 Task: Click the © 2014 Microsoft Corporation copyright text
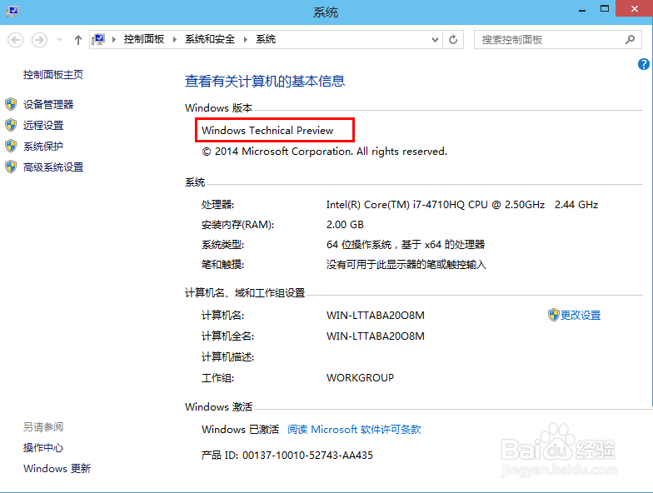[325, 152]
